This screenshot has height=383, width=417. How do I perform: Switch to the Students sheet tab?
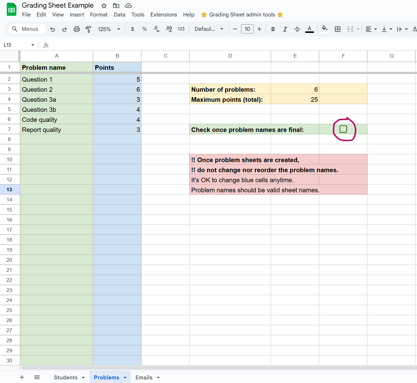click(x=66, y=377)
